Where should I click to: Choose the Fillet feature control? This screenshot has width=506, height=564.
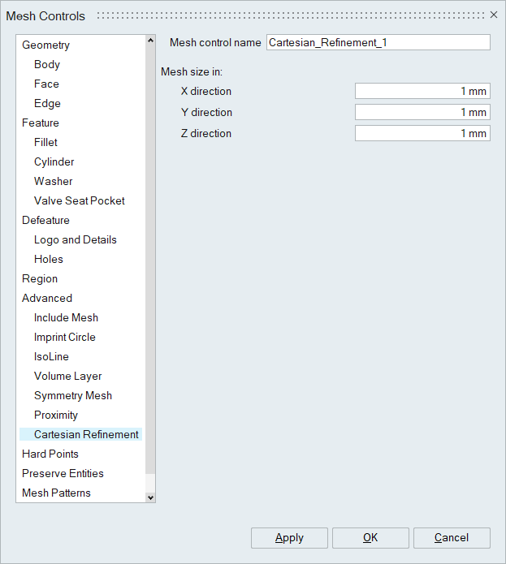[x=45, y=142]
